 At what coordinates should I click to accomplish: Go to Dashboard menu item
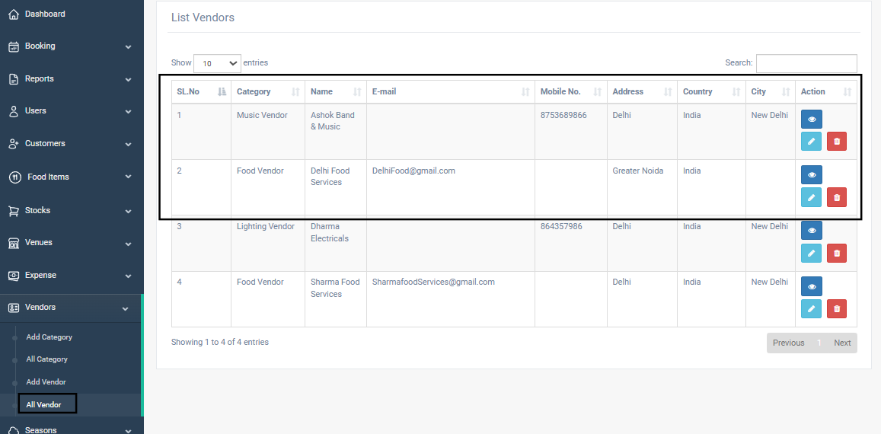point(45,14)
